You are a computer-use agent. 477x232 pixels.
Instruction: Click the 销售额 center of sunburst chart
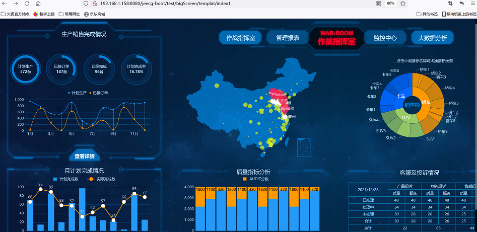pyautogui.click(x=412, y=105)
